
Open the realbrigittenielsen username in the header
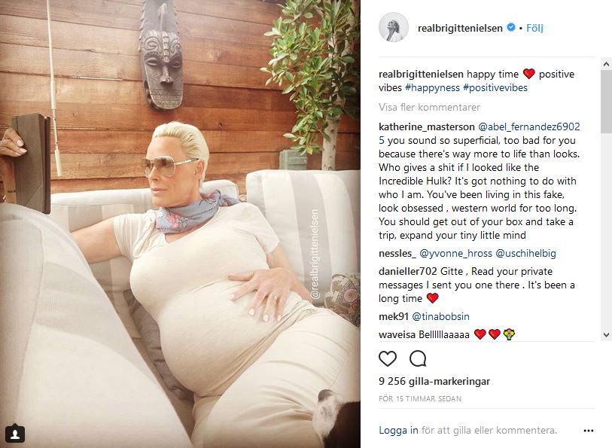(460, 28)
